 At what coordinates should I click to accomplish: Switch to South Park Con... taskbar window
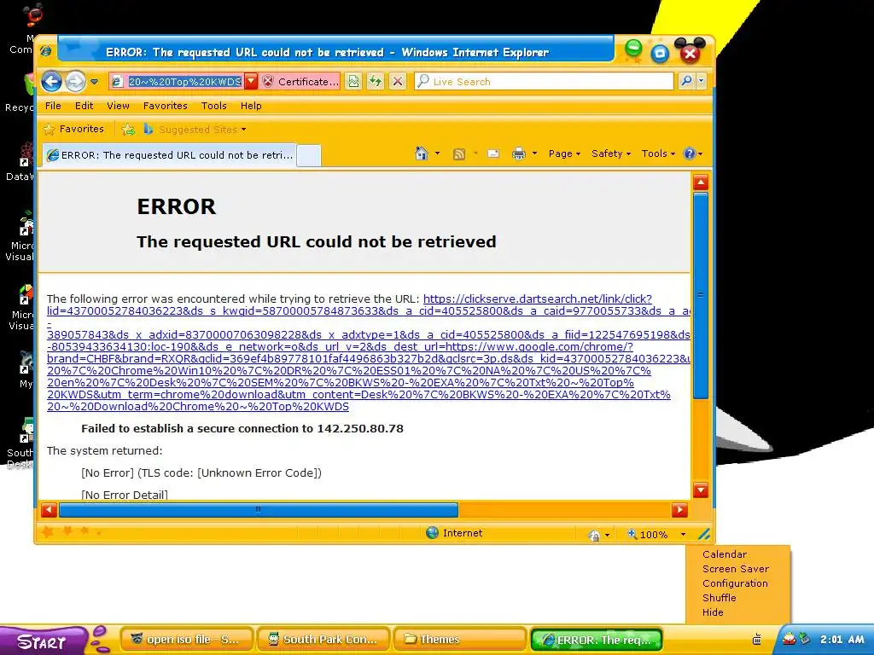[323, 640]
